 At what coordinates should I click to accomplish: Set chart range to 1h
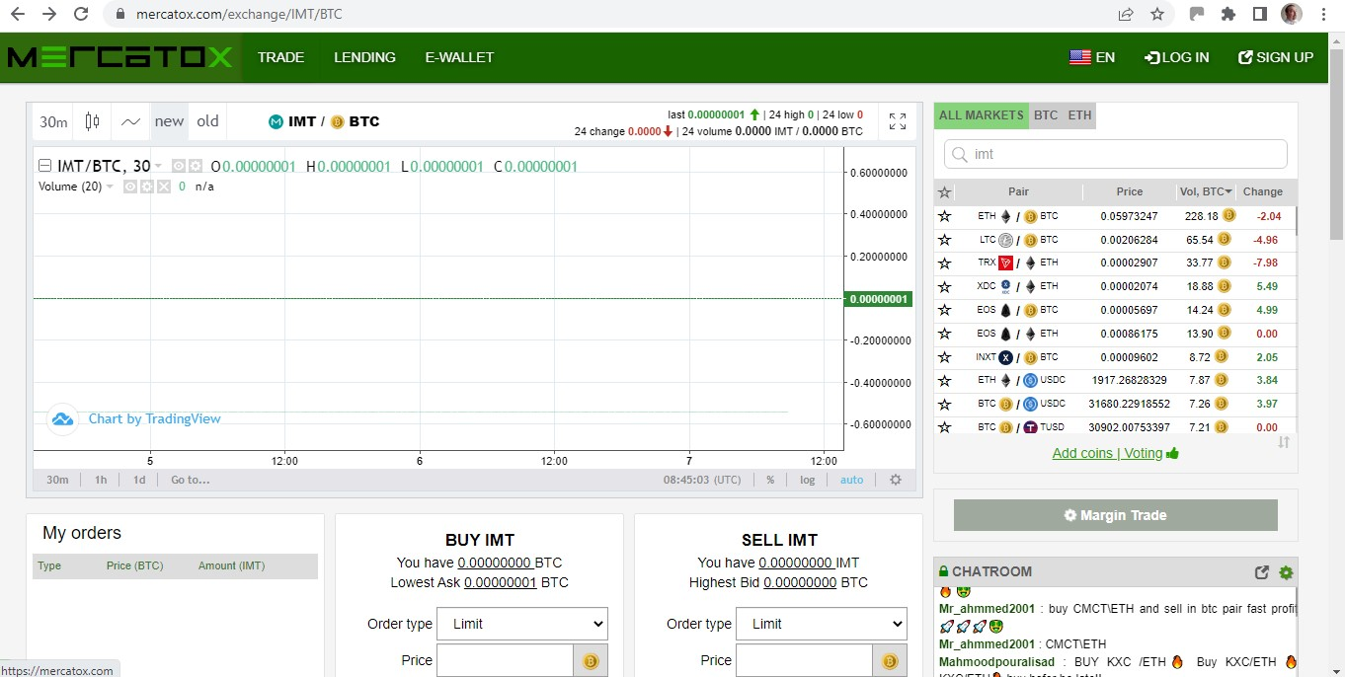pos(101,480)
